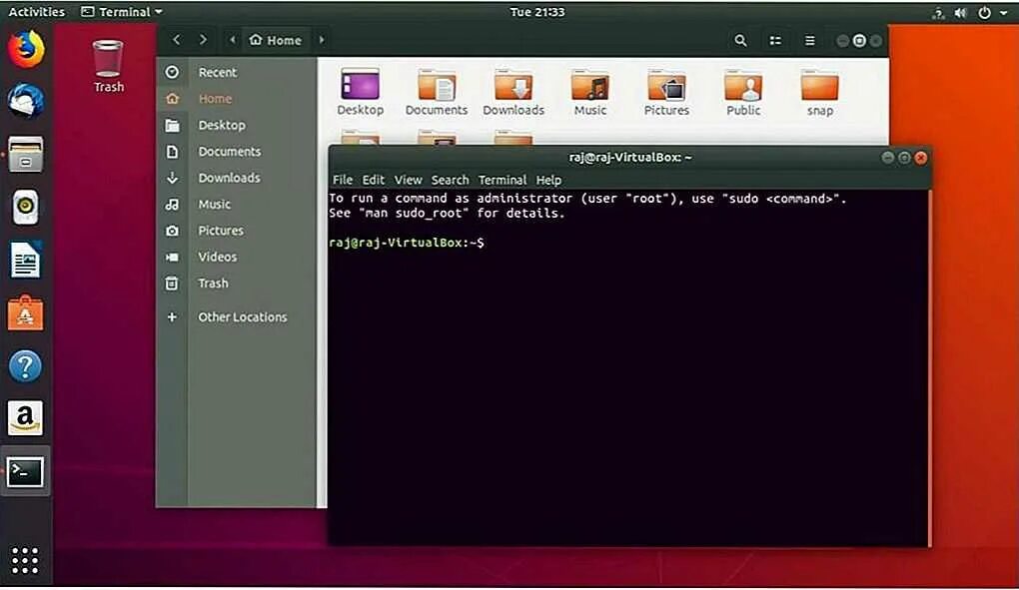The width and height of the screenshot is (1019, 590).
Task: Open the Public folder icon in Files
Action: (743, 92)
